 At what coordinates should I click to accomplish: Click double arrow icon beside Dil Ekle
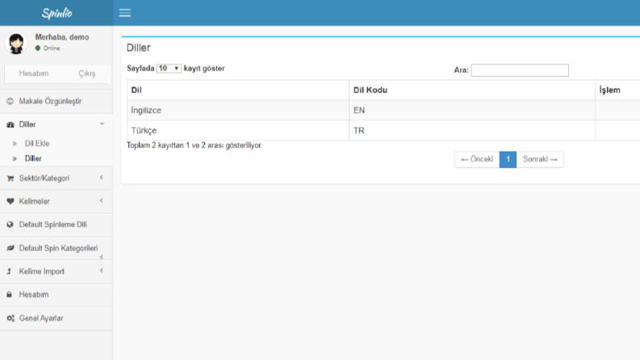pyautogui.click(x=15, y=144)
